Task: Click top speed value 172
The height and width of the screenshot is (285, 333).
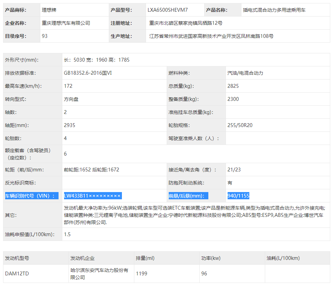Action: tap(68, 86)
